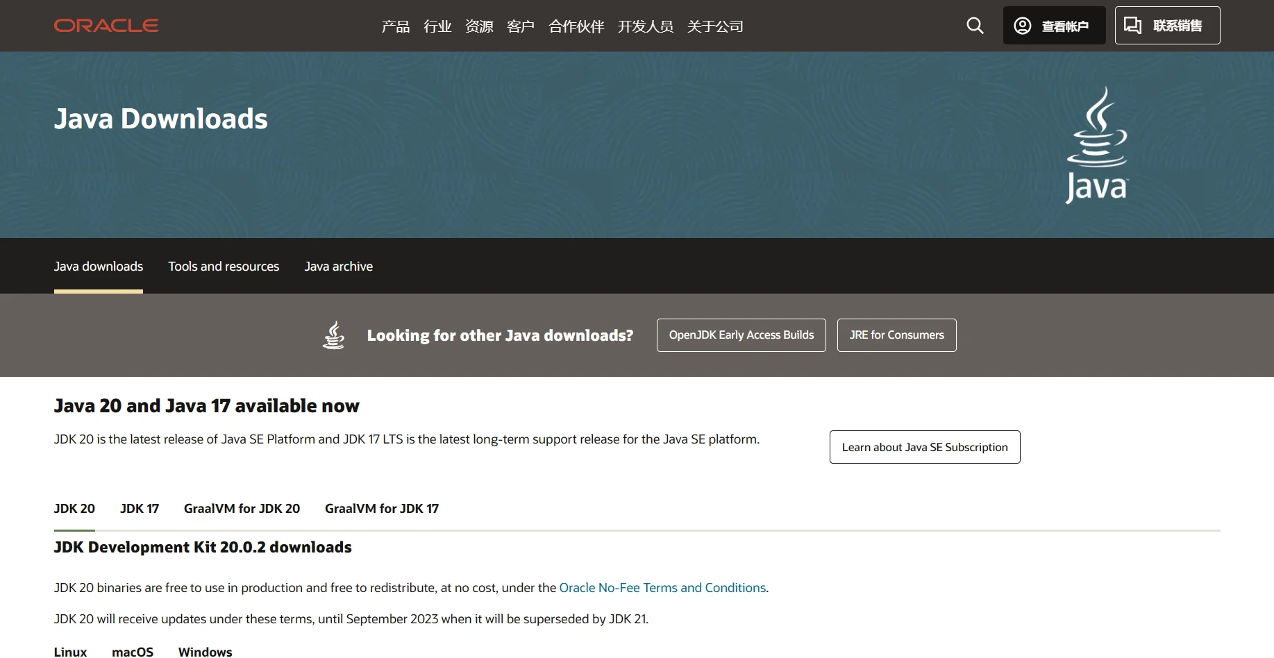Select the JDK 17 tab

[140, 509]
